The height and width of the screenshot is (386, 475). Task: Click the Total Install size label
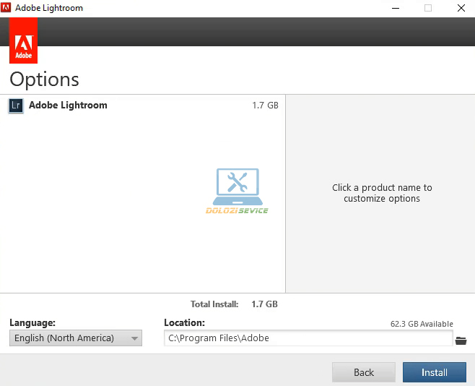(216, 304)
